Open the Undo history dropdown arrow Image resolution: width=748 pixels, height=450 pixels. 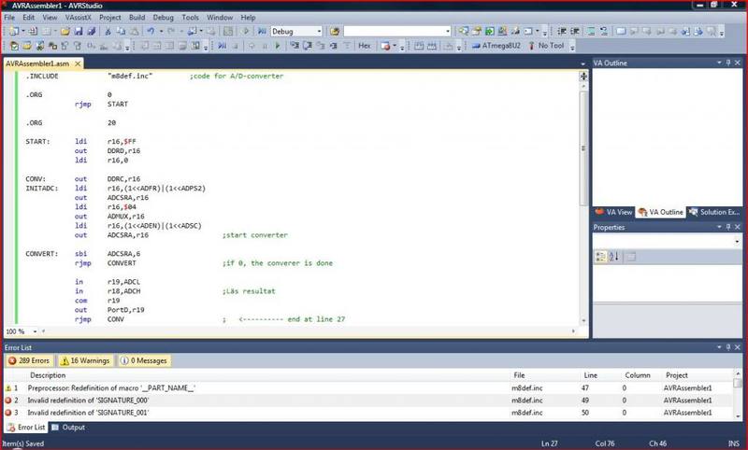161,32
